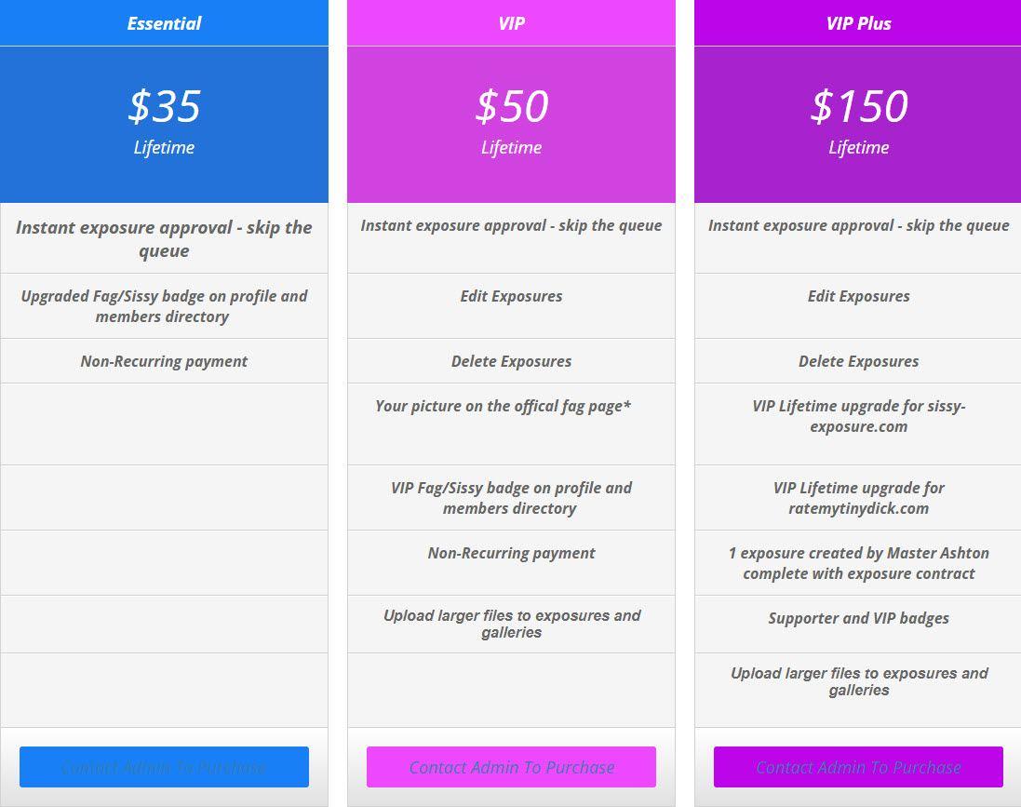Click the Essential plan Contact Admin To Purchase button
Screen dimensions: 1021x807
(164, 767)
